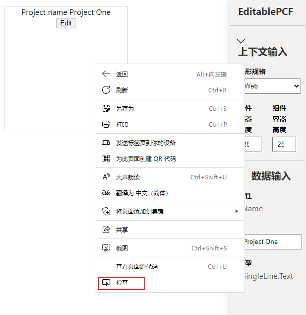Click the SingleLine.Text type label
This screenshot has height=315, width=306.
point(269,276)
